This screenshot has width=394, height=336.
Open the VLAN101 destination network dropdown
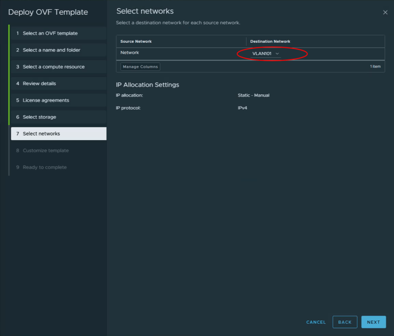coord(265,53)
